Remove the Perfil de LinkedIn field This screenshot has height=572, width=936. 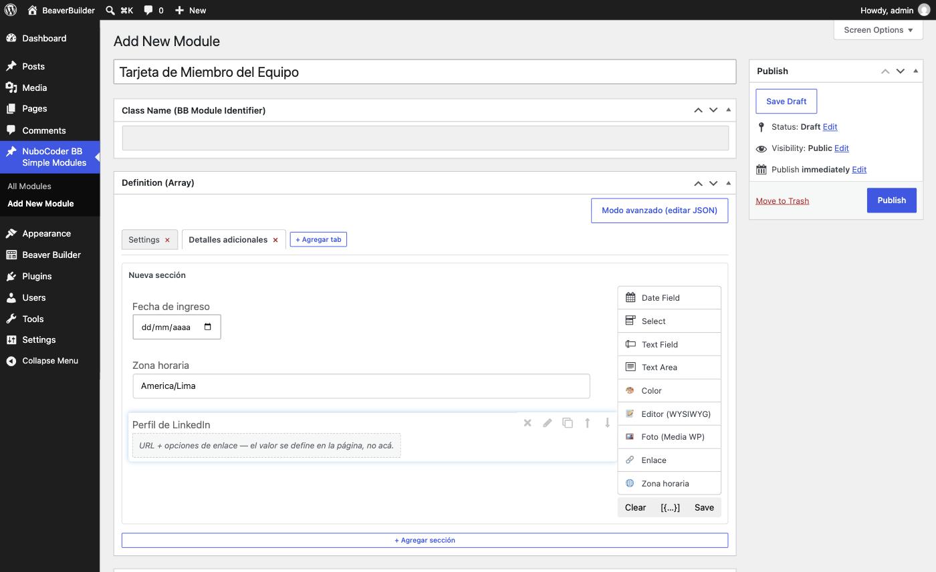[528, 423]
